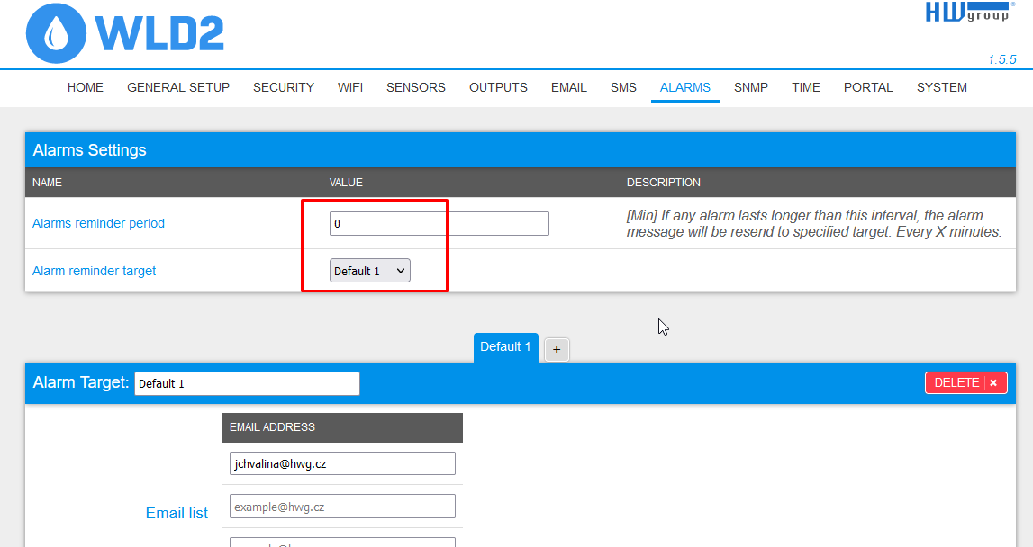Click the VALUE column header
This screenshot has width=1033, height=547.
tap(346, 183)
